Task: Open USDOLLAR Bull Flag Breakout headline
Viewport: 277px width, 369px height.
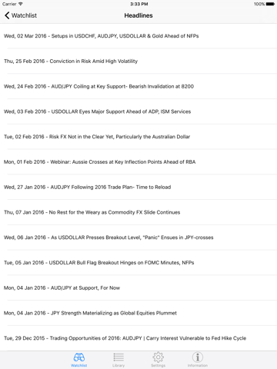Action: (x=138, y=263)
